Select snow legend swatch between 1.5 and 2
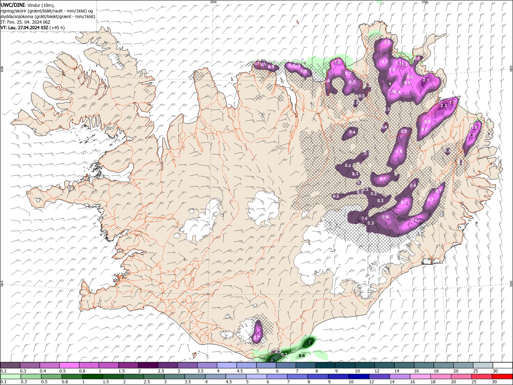The width and height of the screenshot is (513, 385). (128, 365)
